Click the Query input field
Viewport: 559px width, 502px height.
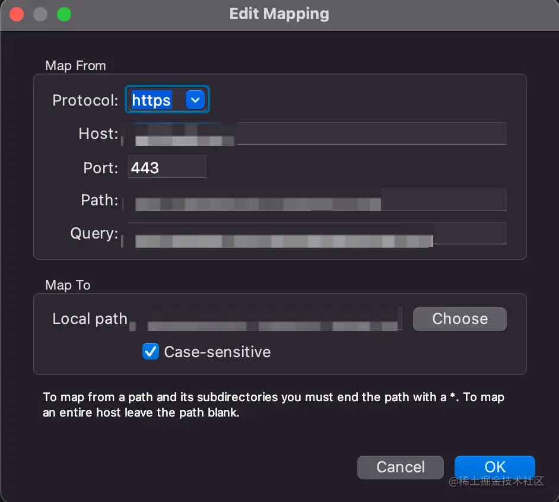tap(317, 234)
